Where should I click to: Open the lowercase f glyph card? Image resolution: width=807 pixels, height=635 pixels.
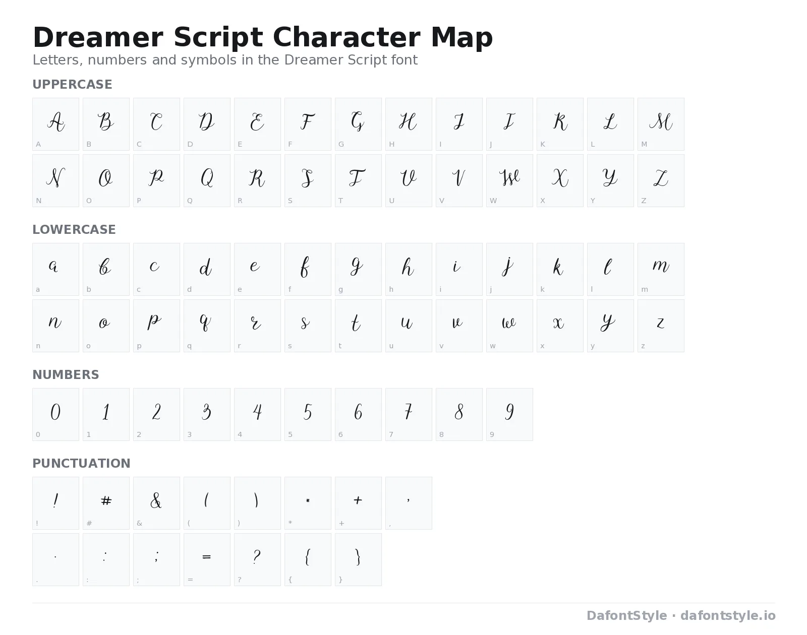pyautogui.click(x=308, y=269)
